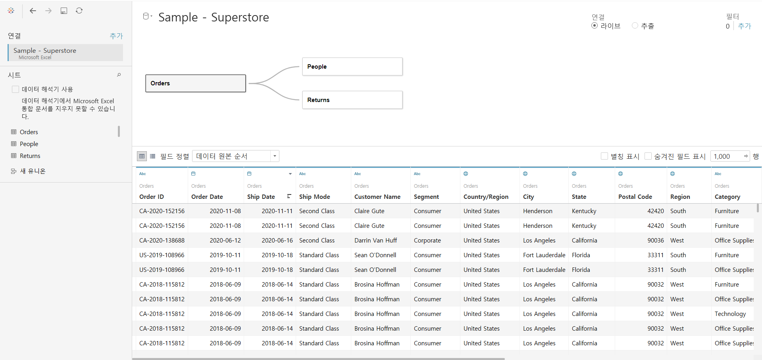Toggle 숨겨진 필드 표시 hidden fields checkbox

[648, 156]
